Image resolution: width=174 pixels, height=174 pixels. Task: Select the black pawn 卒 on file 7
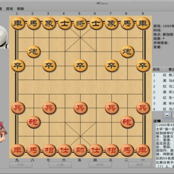pos(112,66)
